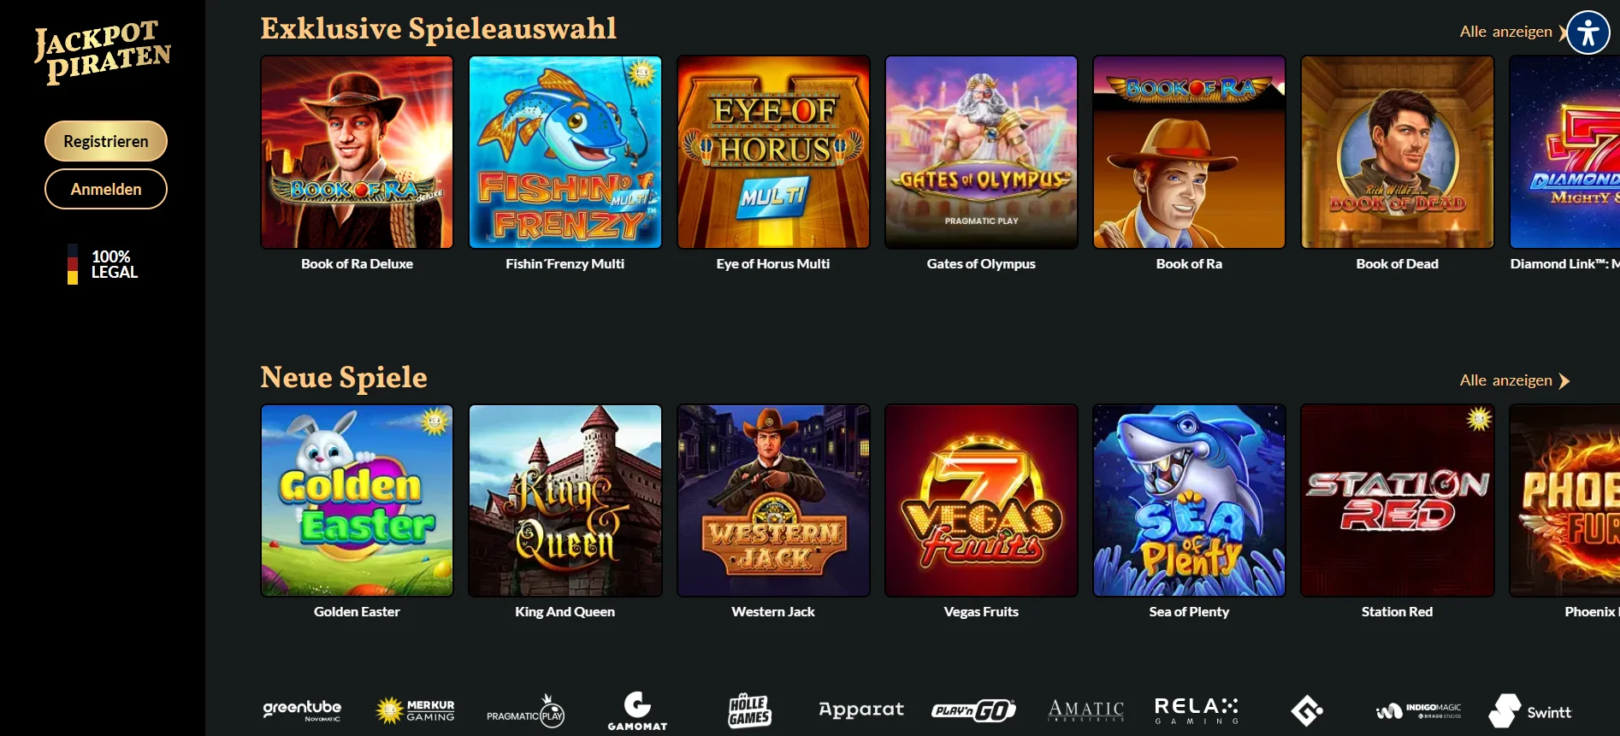This screenshot has height=736, width=1620.
Task: Select the Greentube provider logo
Action: pyautogui.click(x=302, y=710)
